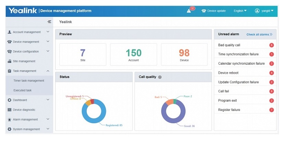Click Device reboot red count badge
Screen dimensions: 285x153
pyautogui.click(x=272, y=73)
